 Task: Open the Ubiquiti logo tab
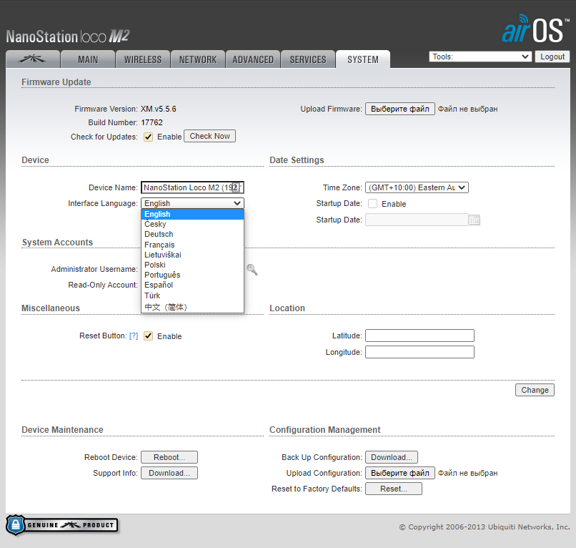pyautogui.click(x=33, y=59)
